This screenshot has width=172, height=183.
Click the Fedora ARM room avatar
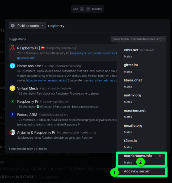click(x=12, y=115)
